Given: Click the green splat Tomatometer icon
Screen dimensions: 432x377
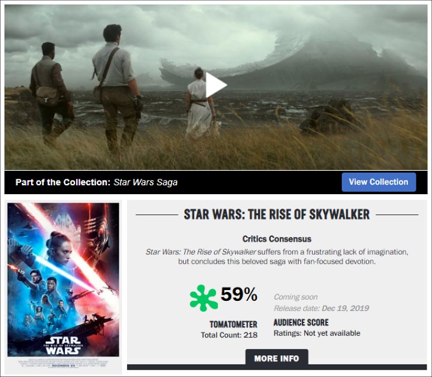Looking at the screenshot, I should tap(203, 298).
